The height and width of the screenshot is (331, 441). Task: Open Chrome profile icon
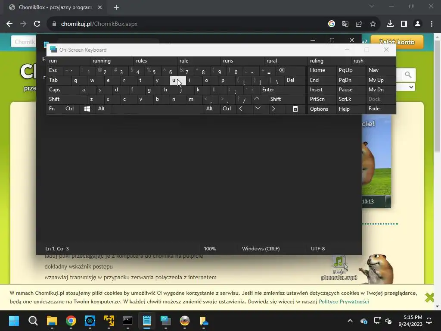point(418,24)
